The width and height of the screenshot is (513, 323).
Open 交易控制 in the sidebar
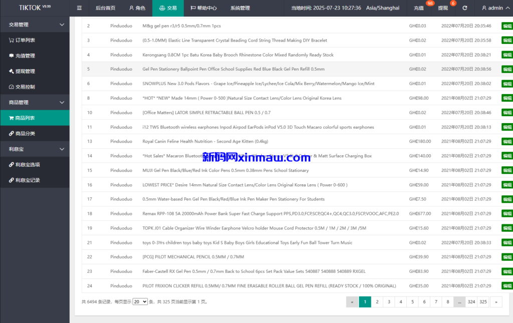(25, 87)
